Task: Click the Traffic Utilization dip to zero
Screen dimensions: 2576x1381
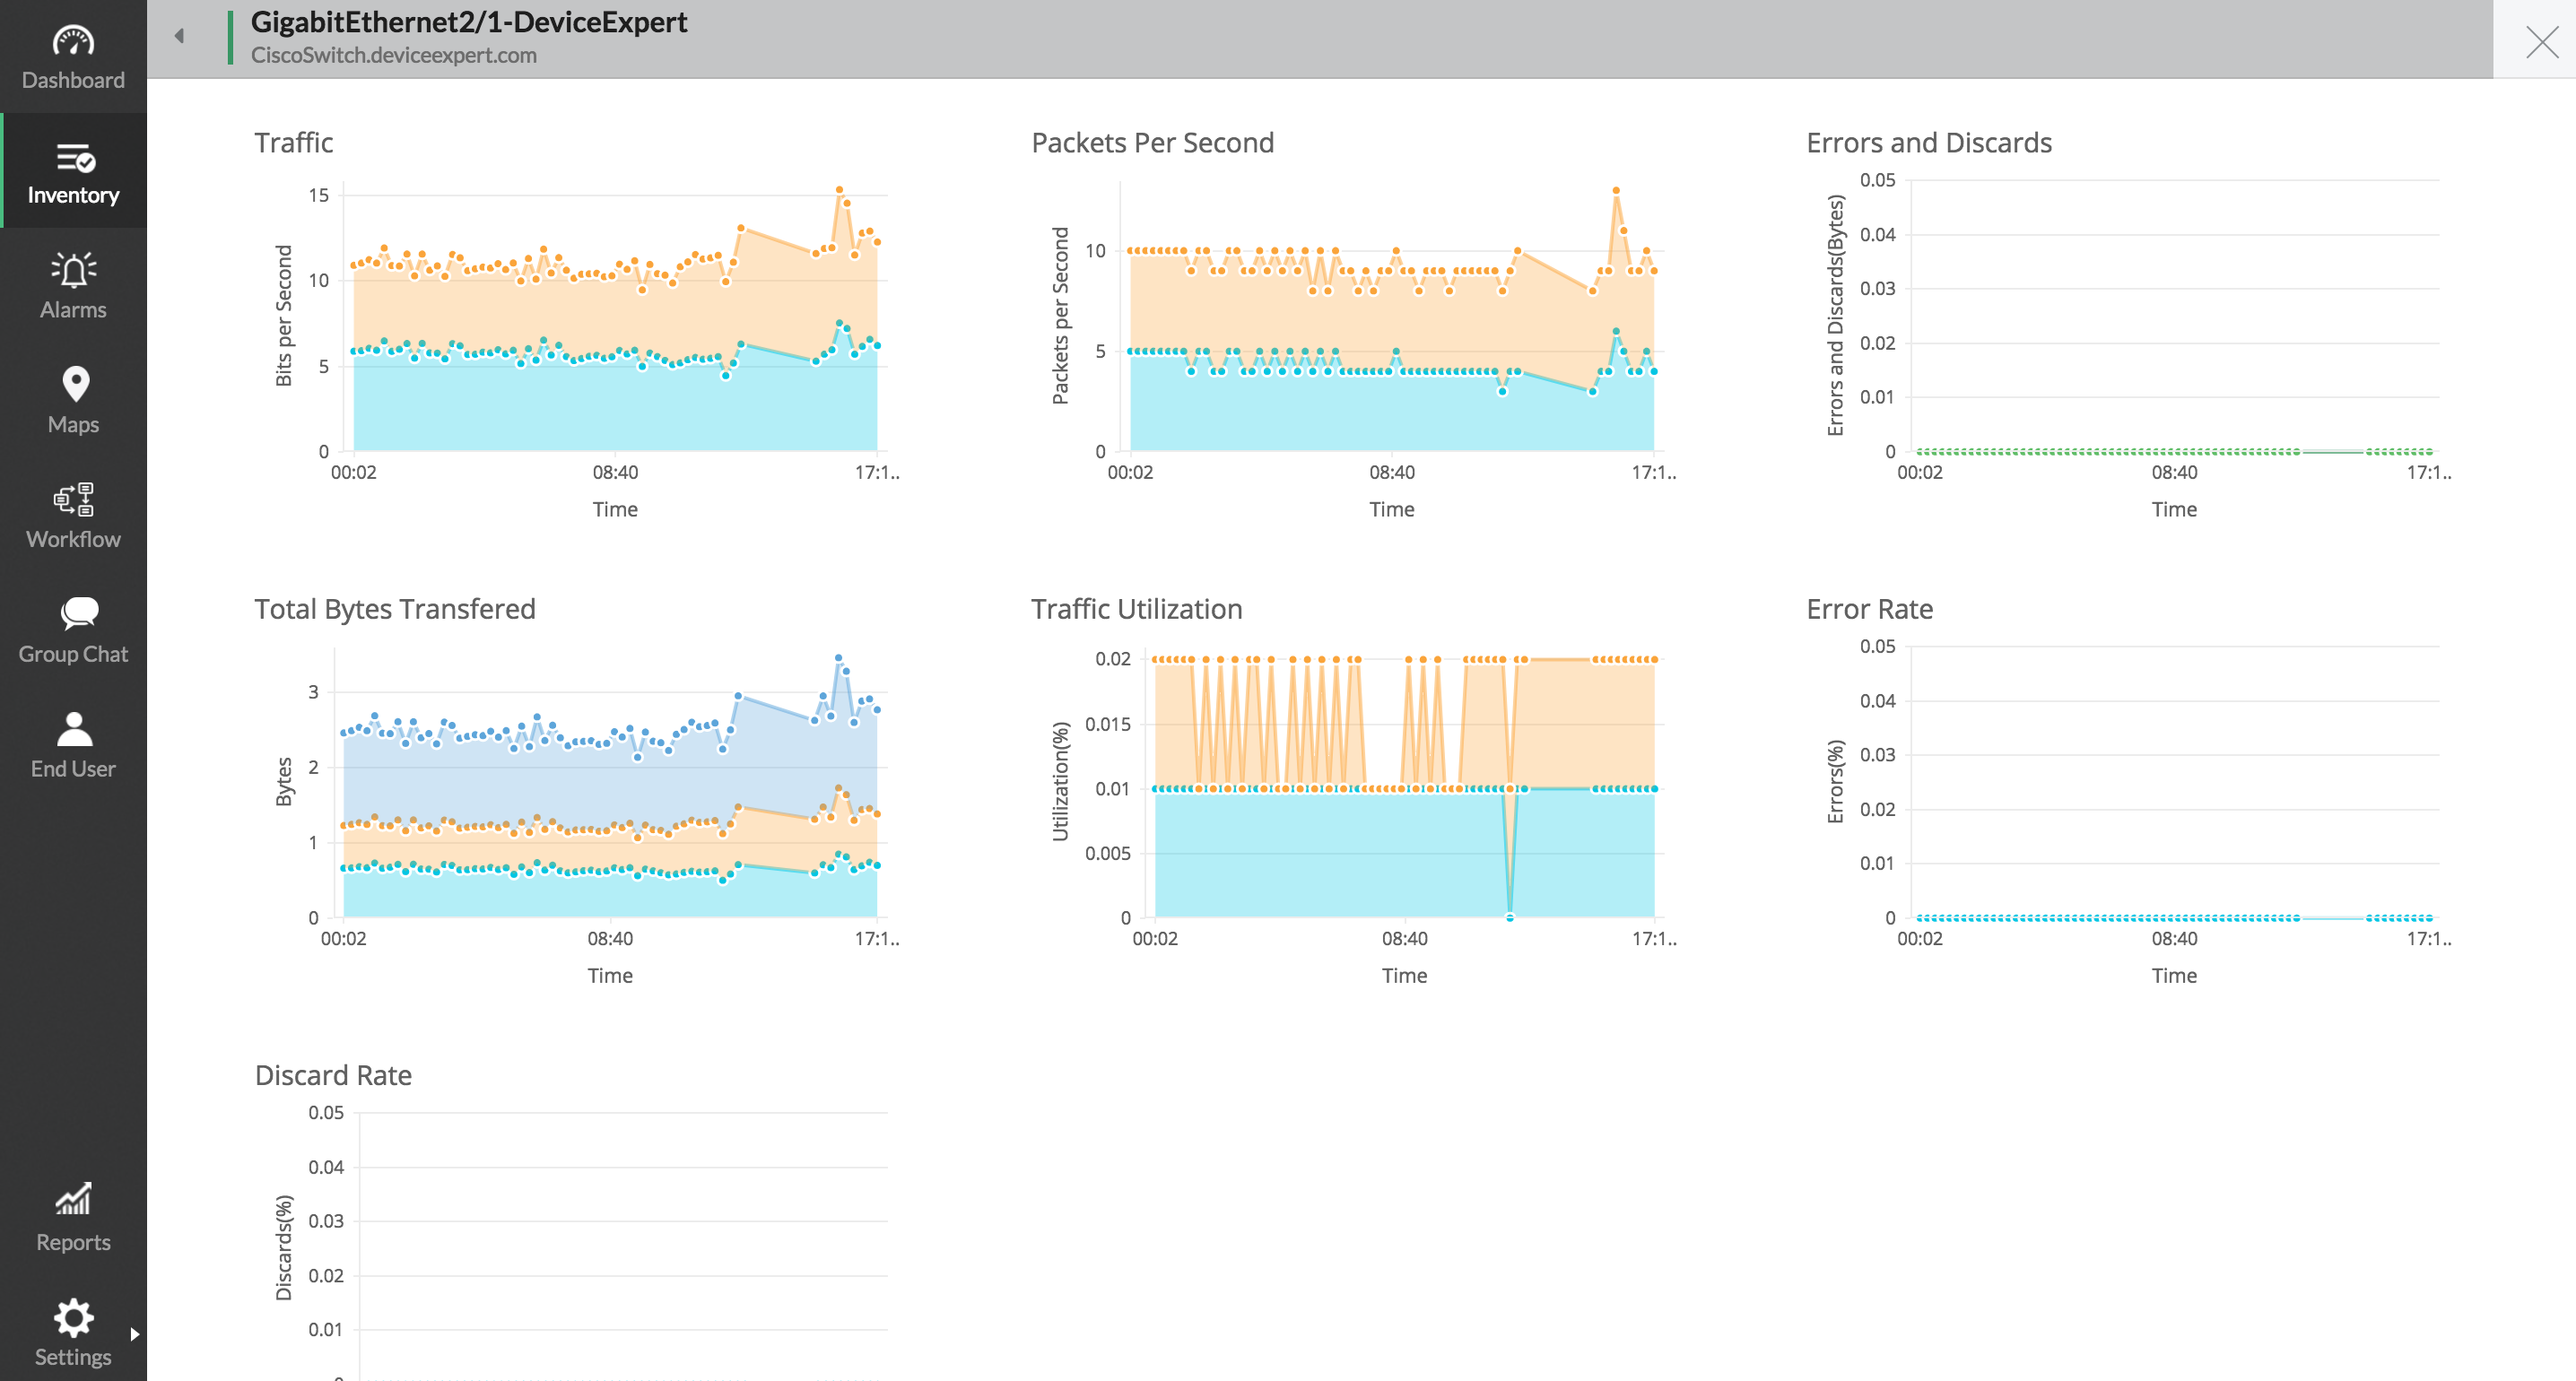Action: tap(1510, 916)
